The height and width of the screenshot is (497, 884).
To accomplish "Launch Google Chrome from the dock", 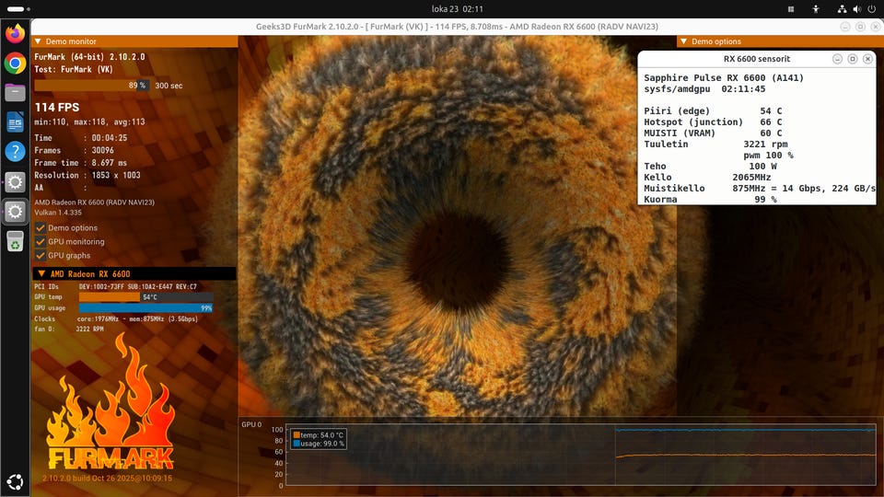I will click(16, 64).
